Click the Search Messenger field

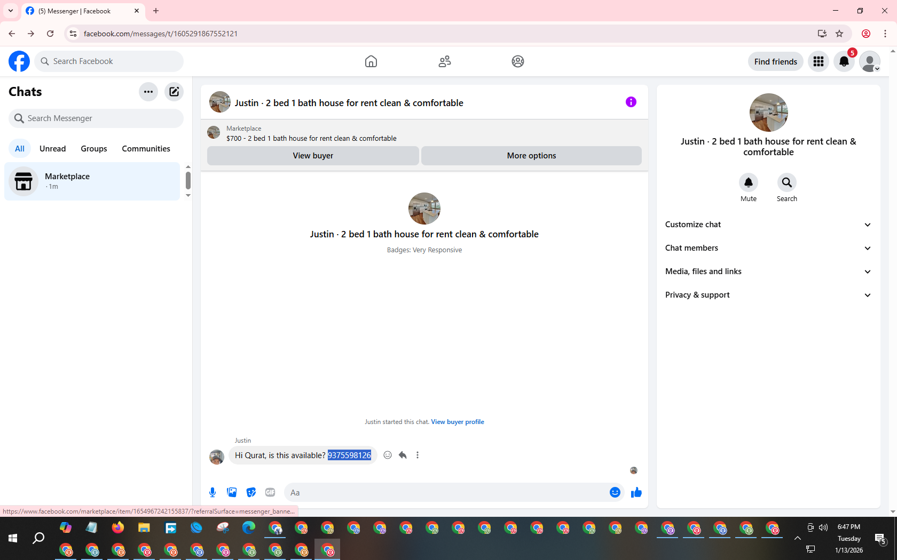click(96, 118)
